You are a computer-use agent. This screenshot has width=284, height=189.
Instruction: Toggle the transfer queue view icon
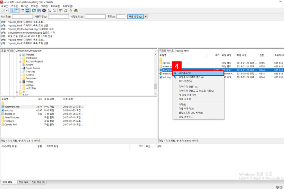pyautogui.click(x=27, y=10)
